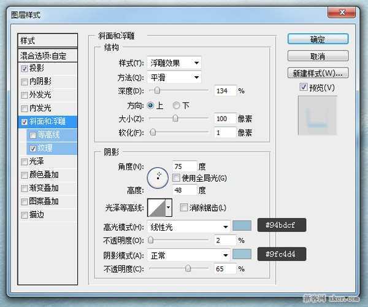This screenshot has width=368, height=307.
Task: Click the depth value field 134
Action: pos(225,91)
